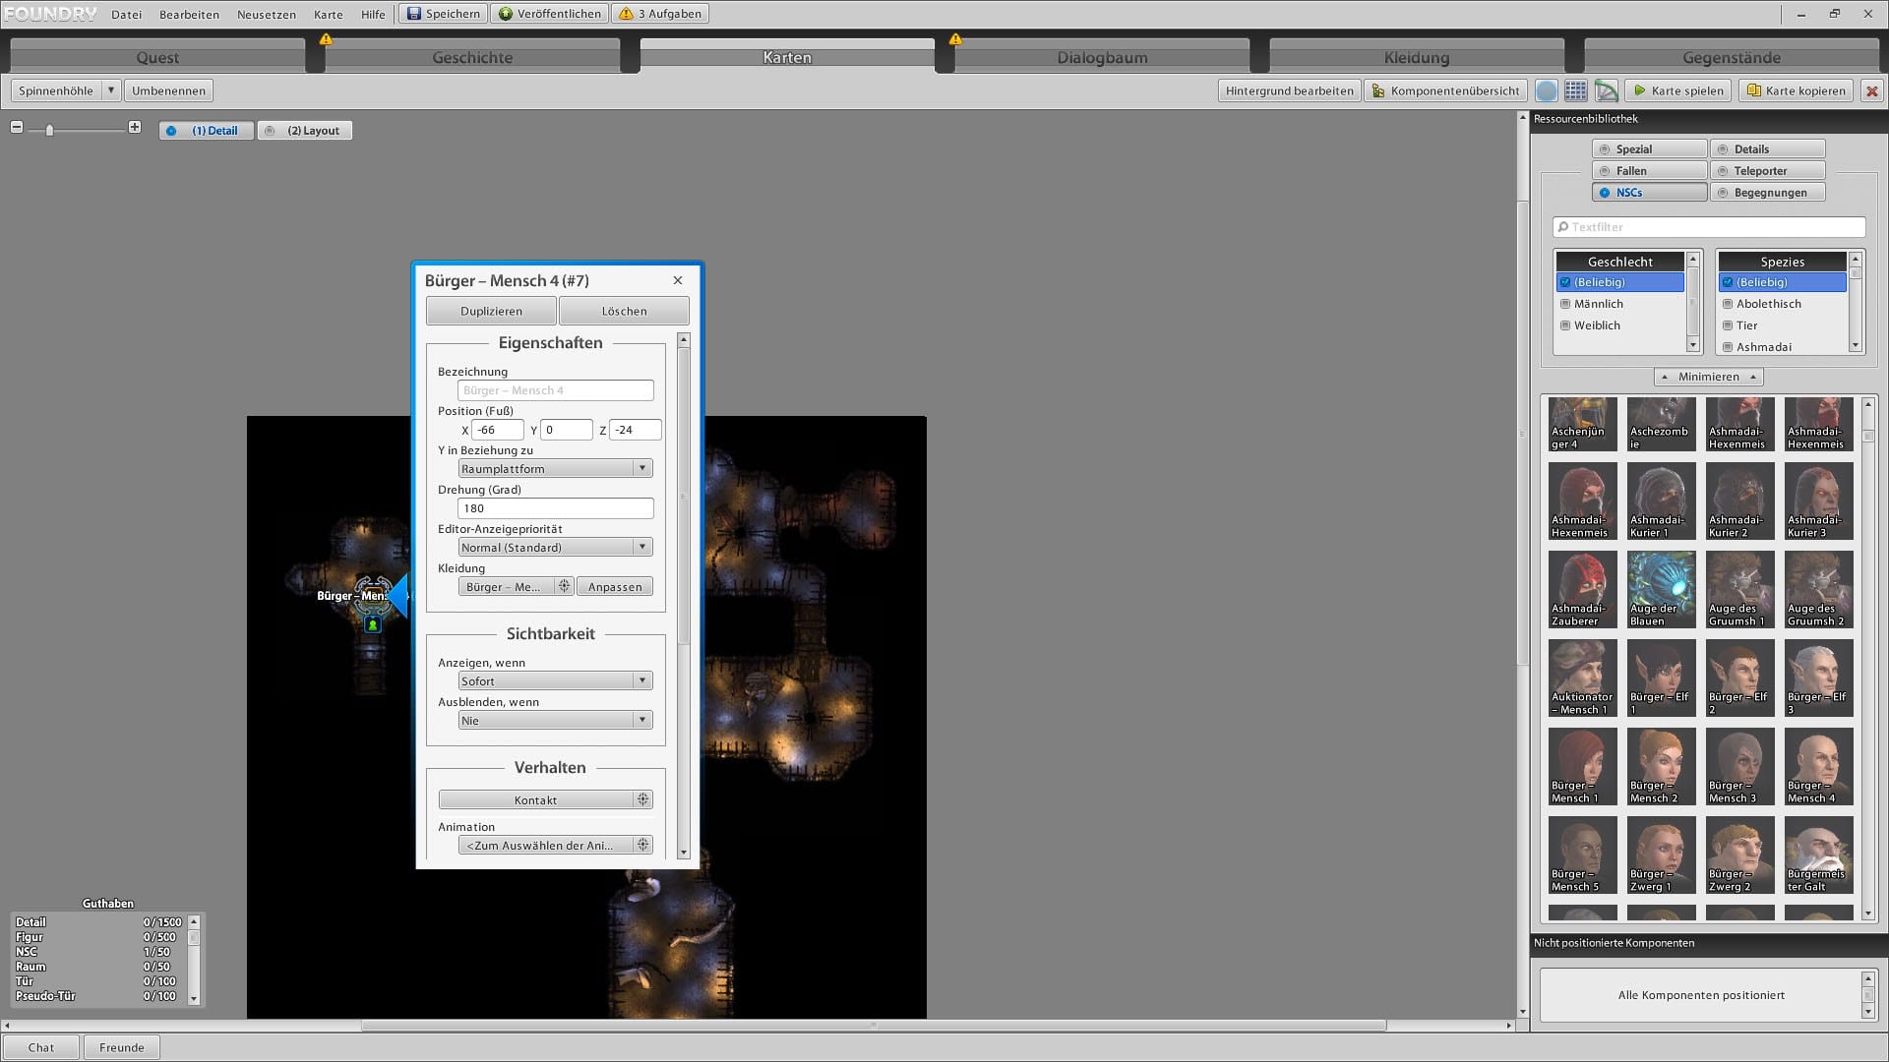Image resolution: width=1889 pixels, height=1062 pixels.
Task: Switch to the Dialogbaum tab
Action: point(1102,57)
